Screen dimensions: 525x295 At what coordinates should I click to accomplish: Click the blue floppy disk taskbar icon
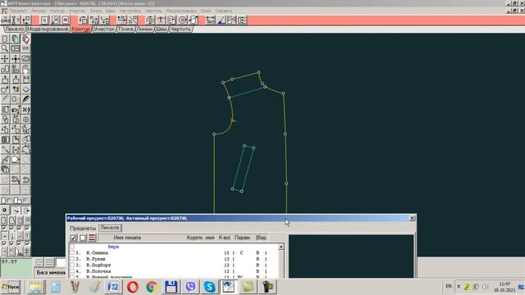[171, 287]
